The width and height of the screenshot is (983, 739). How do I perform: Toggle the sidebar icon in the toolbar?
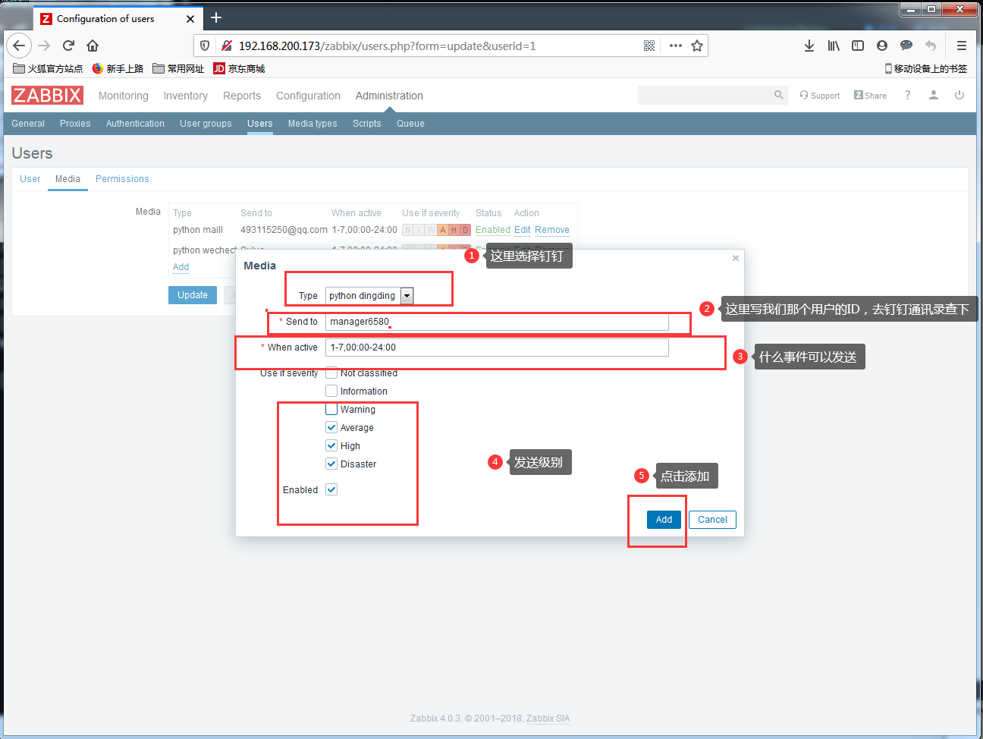(x=858, y=46)
